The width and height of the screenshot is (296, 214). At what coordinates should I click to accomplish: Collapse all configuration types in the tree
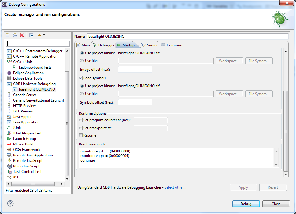point(31,35)
